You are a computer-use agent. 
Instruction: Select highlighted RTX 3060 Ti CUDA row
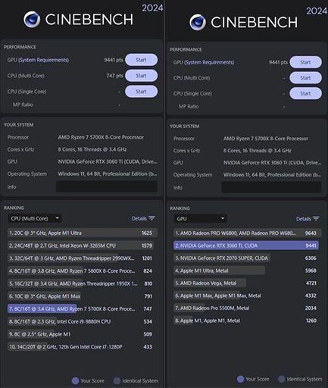click(246, 246)
